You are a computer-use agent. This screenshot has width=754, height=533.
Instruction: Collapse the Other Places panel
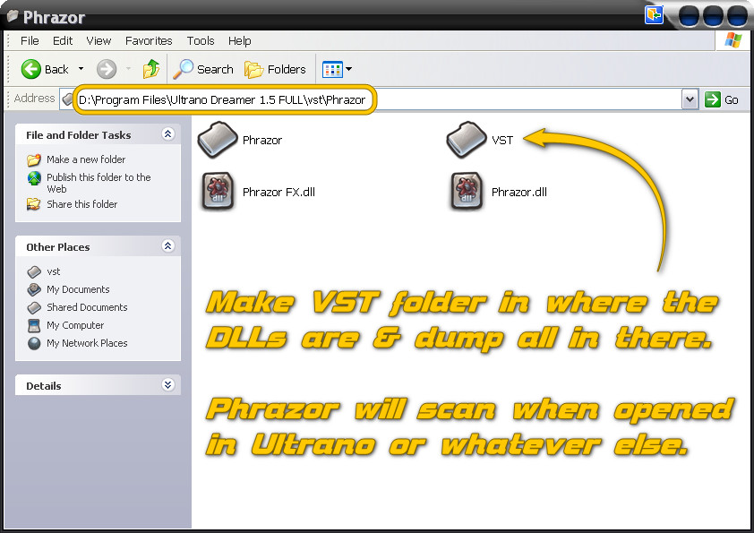click(x=167, y=246)
